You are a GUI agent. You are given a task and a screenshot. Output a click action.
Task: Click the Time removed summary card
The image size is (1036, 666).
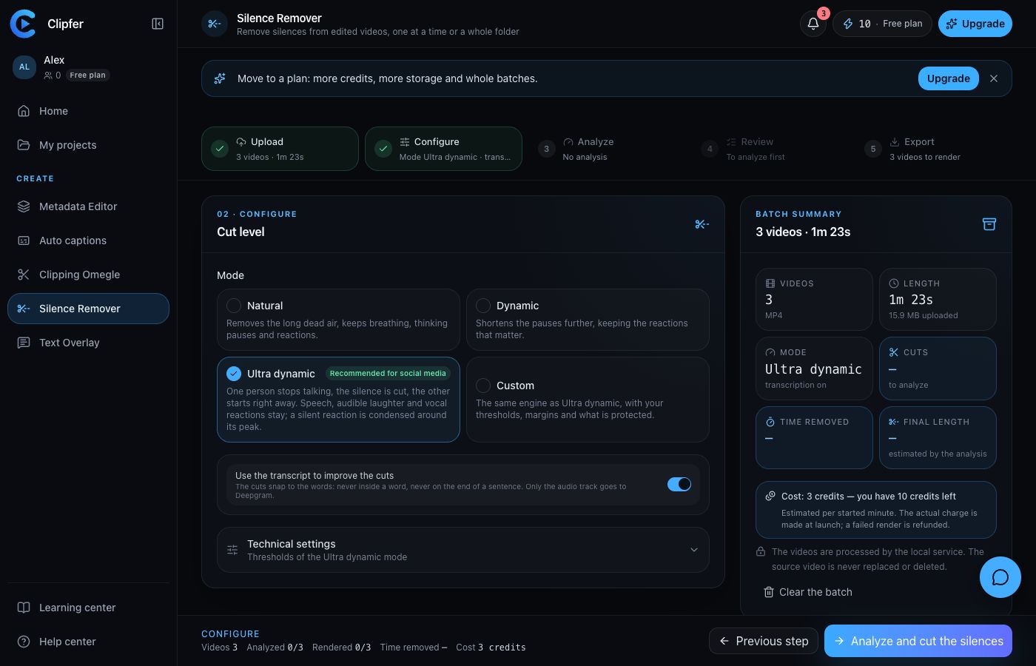814,437
